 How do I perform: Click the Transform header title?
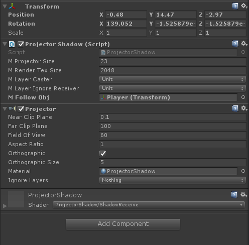click(x=42, y=7)
